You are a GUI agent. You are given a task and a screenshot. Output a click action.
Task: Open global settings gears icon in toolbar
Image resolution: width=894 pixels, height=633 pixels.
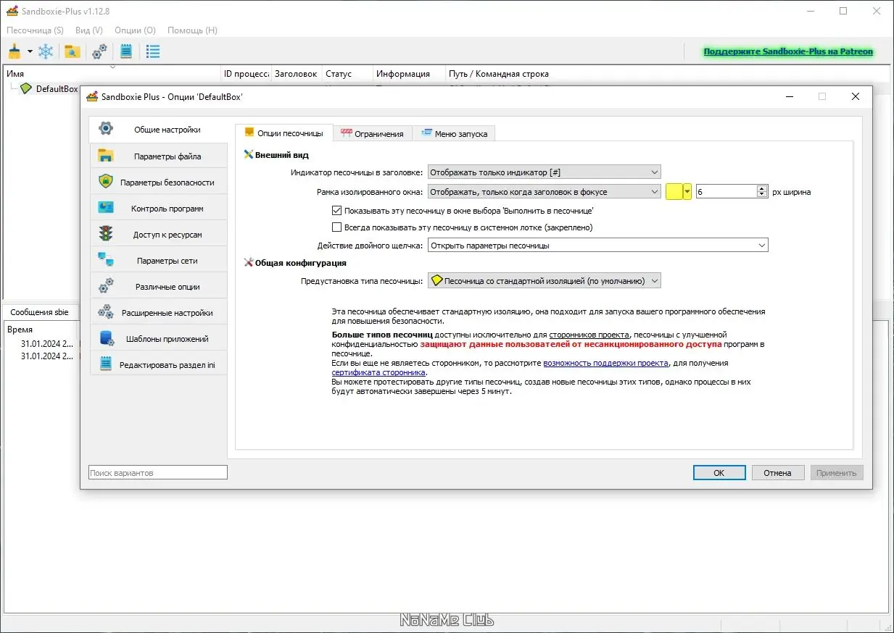pos(99,51)
